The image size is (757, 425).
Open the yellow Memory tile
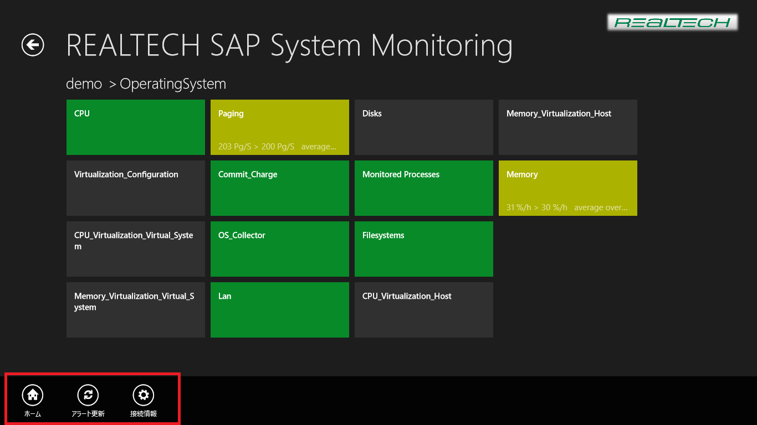pos(568,188)
